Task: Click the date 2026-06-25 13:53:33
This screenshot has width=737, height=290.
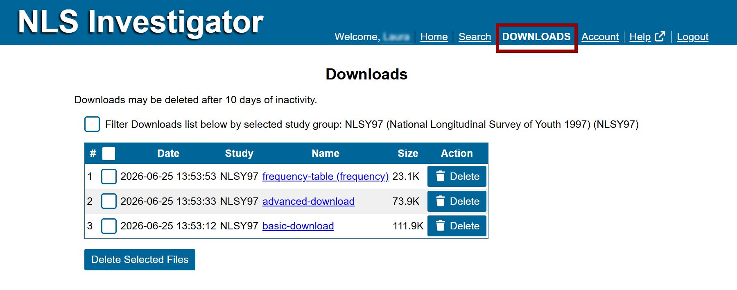Action: (168, 201)
